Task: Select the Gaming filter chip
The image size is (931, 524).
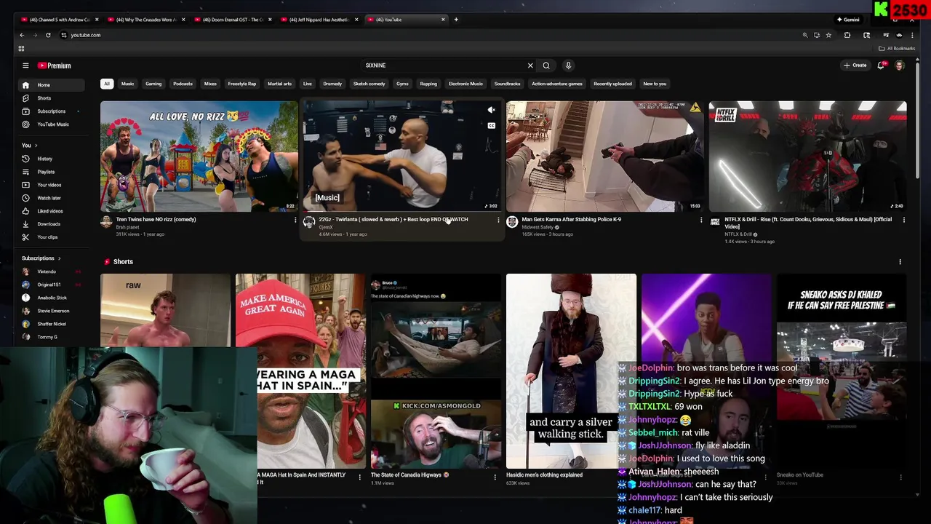Action: pyautogui.click(x=153, y=84)
